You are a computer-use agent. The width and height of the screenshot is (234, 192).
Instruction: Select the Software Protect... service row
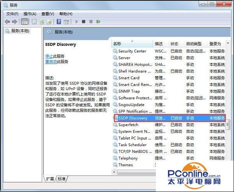coord(169,98)
